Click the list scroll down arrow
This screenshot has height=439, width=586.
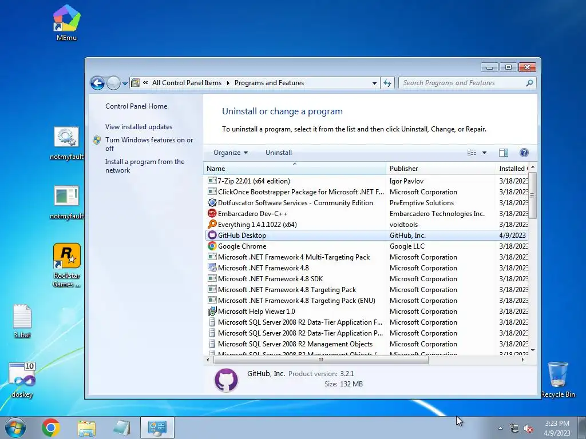point(533,350)
